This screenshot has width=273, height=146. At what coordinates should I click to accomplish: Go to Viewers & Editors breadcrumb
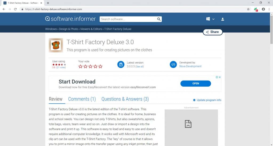[91, 29]
